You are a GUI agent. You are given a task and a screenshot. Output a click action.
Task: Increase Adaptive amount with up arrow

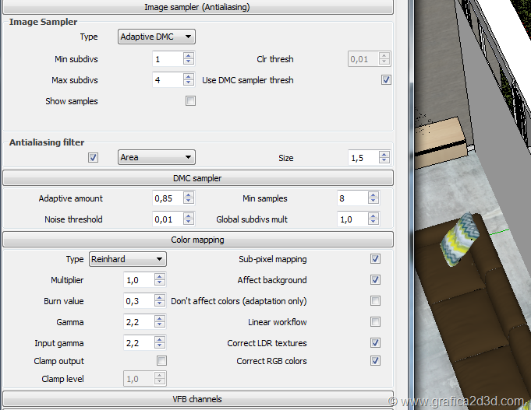(x=189, y=195)
